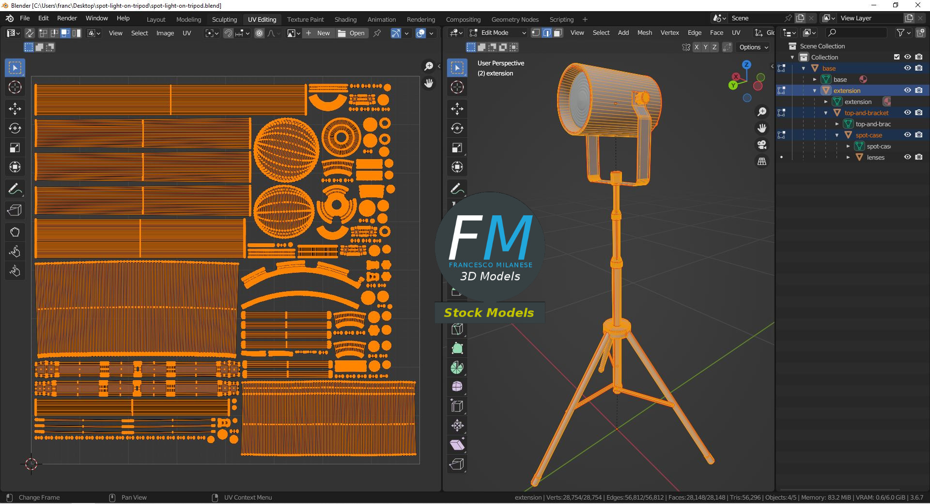Select the Smooth tool in the 3D viewport

tap(457, 387)
